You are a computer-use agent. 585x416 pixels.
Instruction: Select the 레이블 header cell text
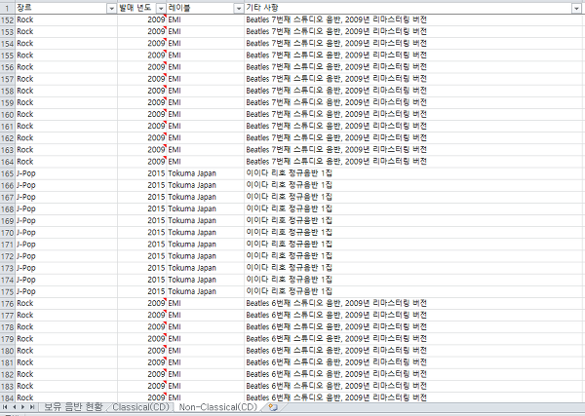pos(179,8)
